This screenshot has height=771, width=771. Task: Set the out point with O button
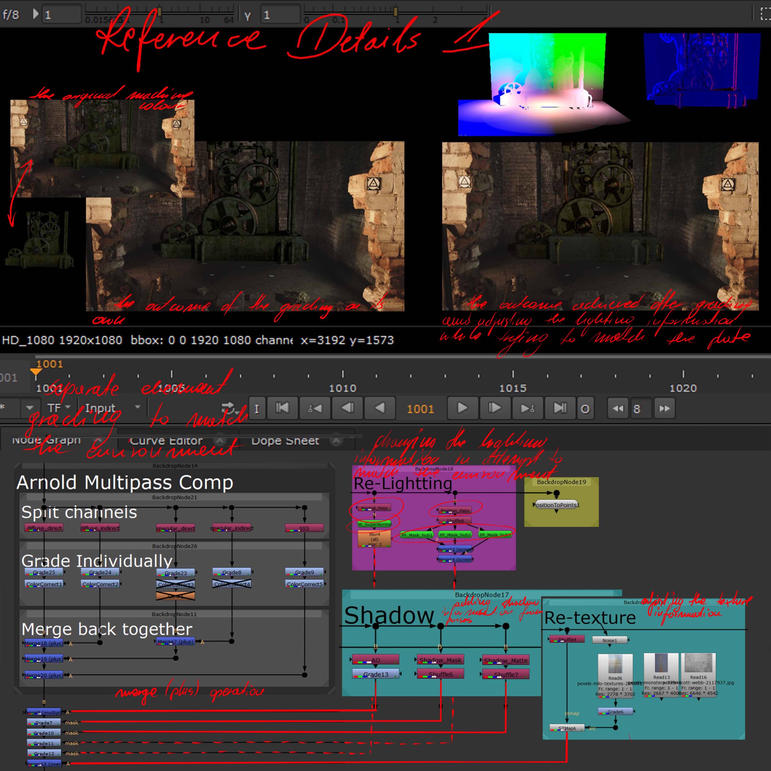585,408
